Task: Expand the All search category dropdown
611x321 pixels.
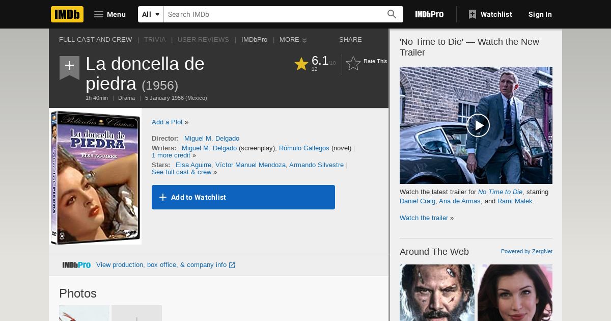Action: 151,14
